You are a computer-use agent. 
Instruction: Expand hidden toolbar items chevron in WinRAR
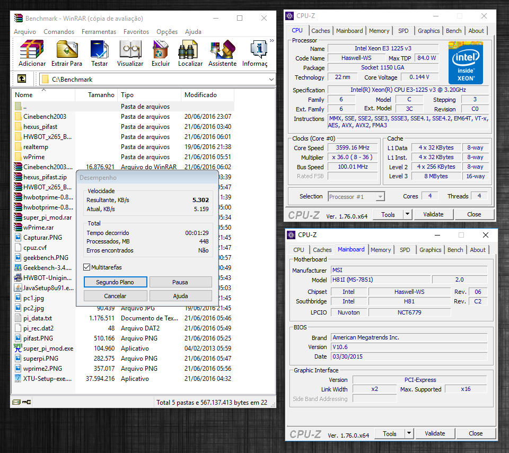coord(271,41)
